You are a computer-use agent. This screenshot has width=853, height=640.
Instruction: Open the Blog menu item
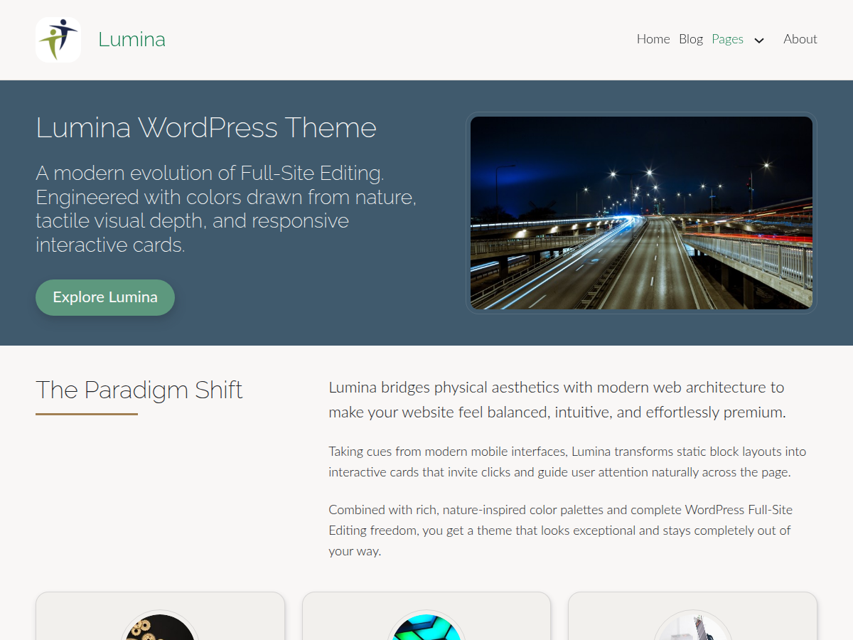(x=691, y=39)
